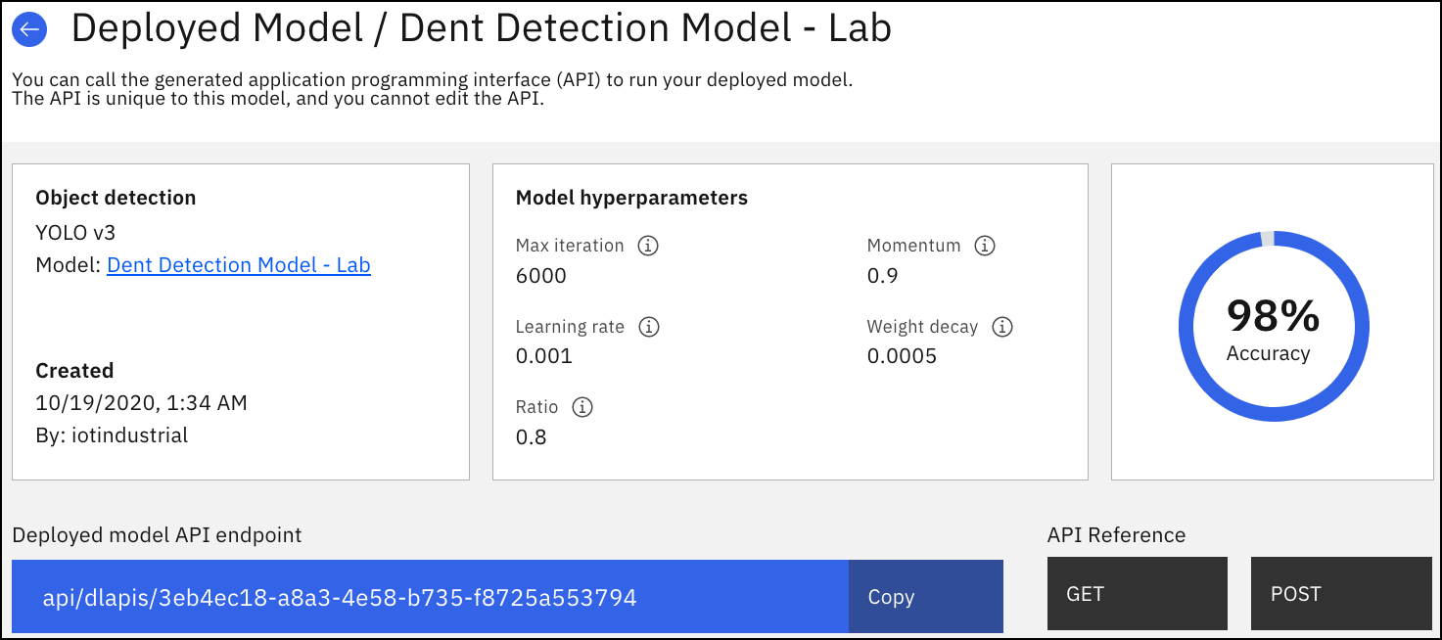Select the Learning rate value 0.001
Viewport: 1442px width, 640px height.
click(x=544, y=356)
